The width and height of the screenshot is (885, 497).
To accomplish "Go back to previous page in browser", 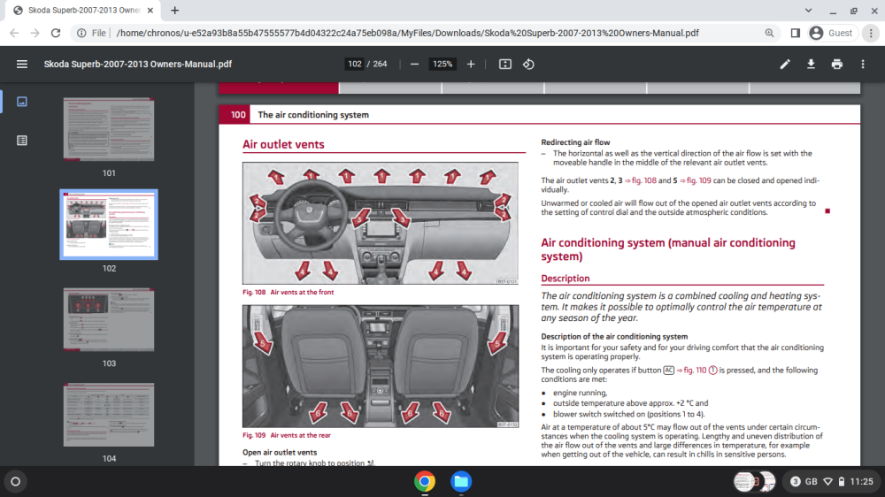I will [x=14, y=34].
